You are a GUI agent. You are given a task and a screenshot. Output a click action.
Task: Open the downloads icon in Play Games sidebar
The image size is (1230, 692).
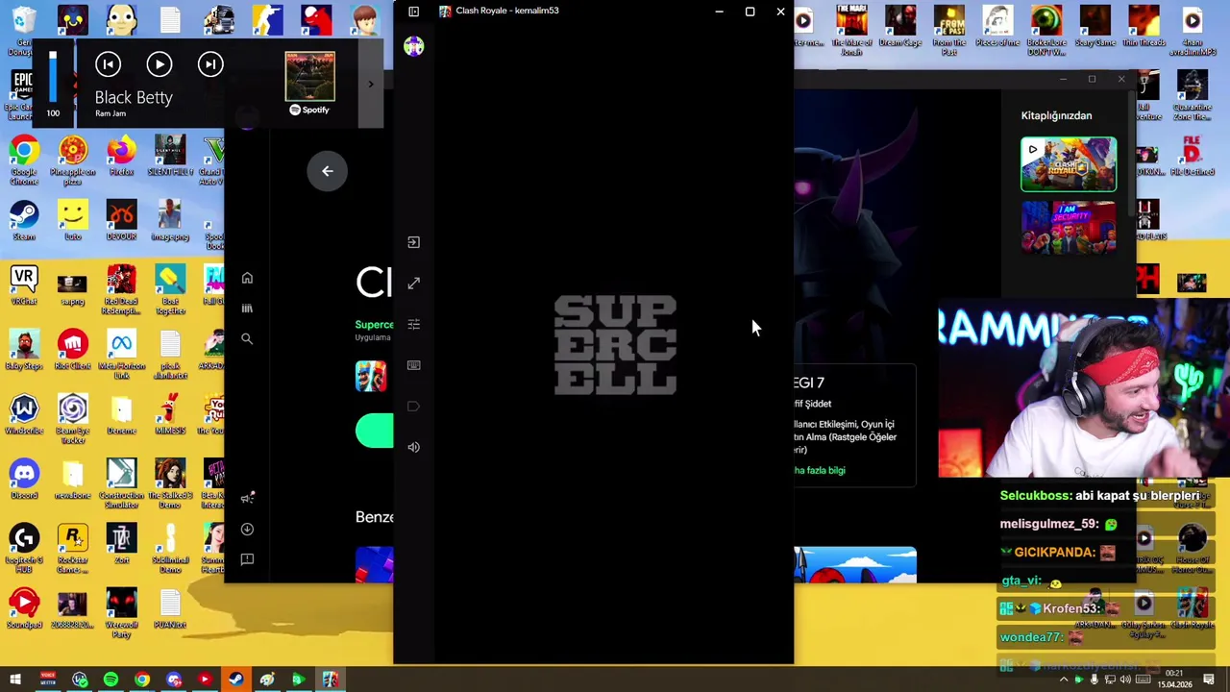point(247,529)
